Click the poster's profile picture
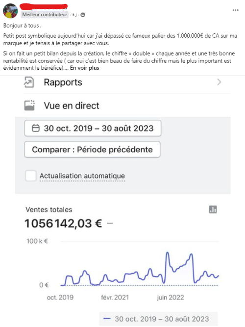Viewport: 245px width, 327px height. click(x=10, y=11)
